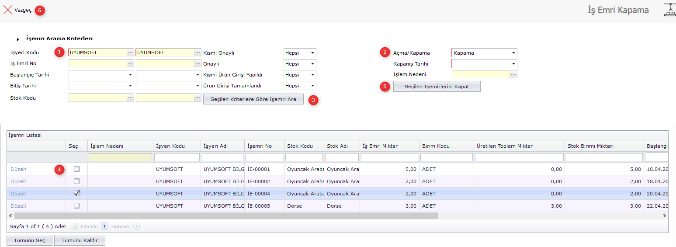Open lookup ellipsis beside İşlem Nedeni field

[513, 74]
